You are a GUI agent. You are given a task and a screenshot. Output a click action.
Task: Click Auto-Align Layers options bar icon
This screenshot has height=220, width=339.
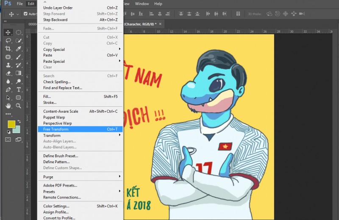(x=238, y=14)
